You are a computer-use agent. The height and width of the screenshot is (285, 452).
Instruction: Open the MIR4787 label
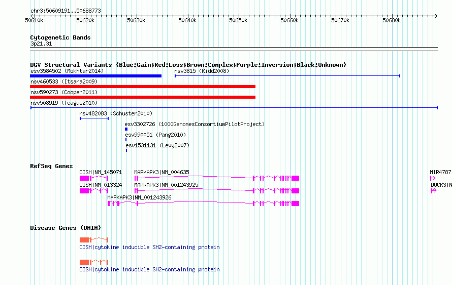pyautogui.click(x=440, y=173)
